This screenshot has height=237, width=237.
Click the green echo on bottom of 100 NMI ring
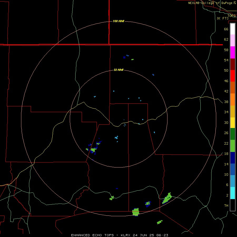[x=136, y=212]
